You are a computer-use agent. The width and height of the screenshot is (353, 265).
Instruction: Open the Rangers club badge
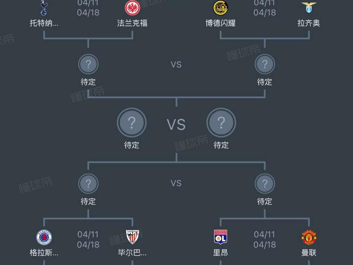coord(44,238)
